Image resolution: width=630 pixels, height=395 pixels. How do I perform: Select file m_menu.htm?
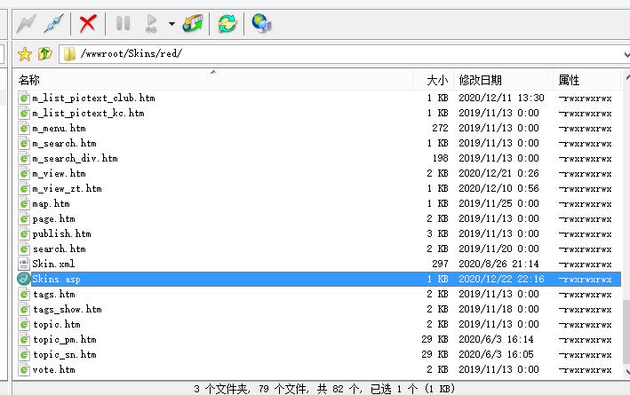coord(59,129)
